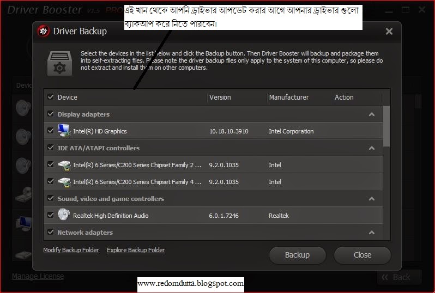Uncheck the Chipset Family 2 row checkbox
The height and width of the screenshot is (293, 435).
tap(51, 164)
